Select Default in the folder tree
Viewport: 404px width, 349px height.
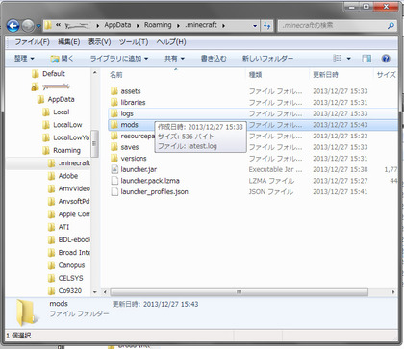point(54,74)
